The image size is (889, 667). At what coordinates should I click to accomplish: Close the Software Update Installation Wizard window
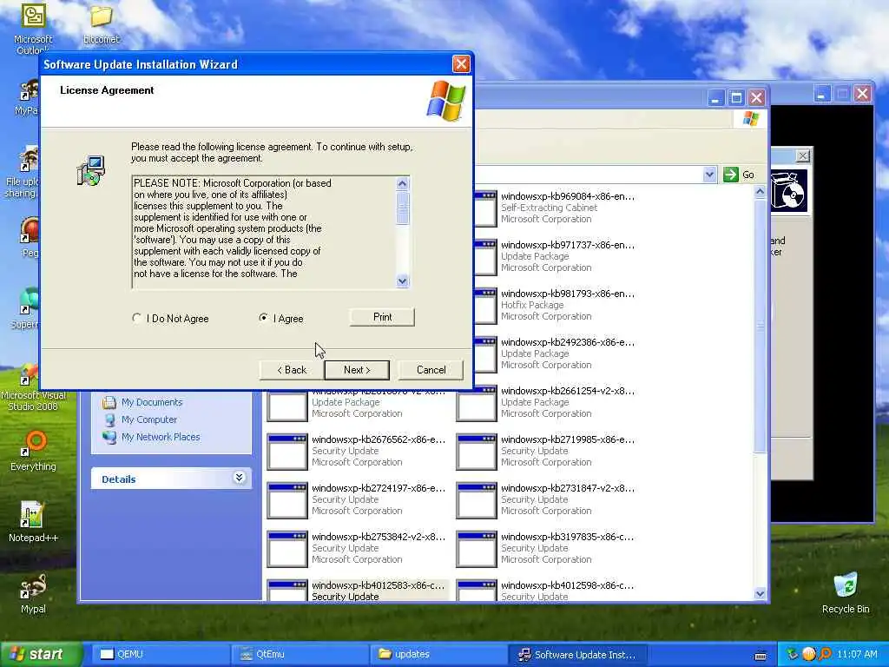coord(461,64)
